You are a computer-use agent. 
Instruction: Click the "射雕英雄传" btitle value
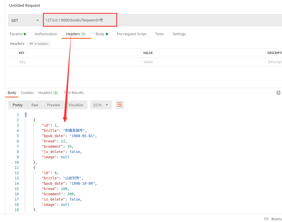pos(74,130)
